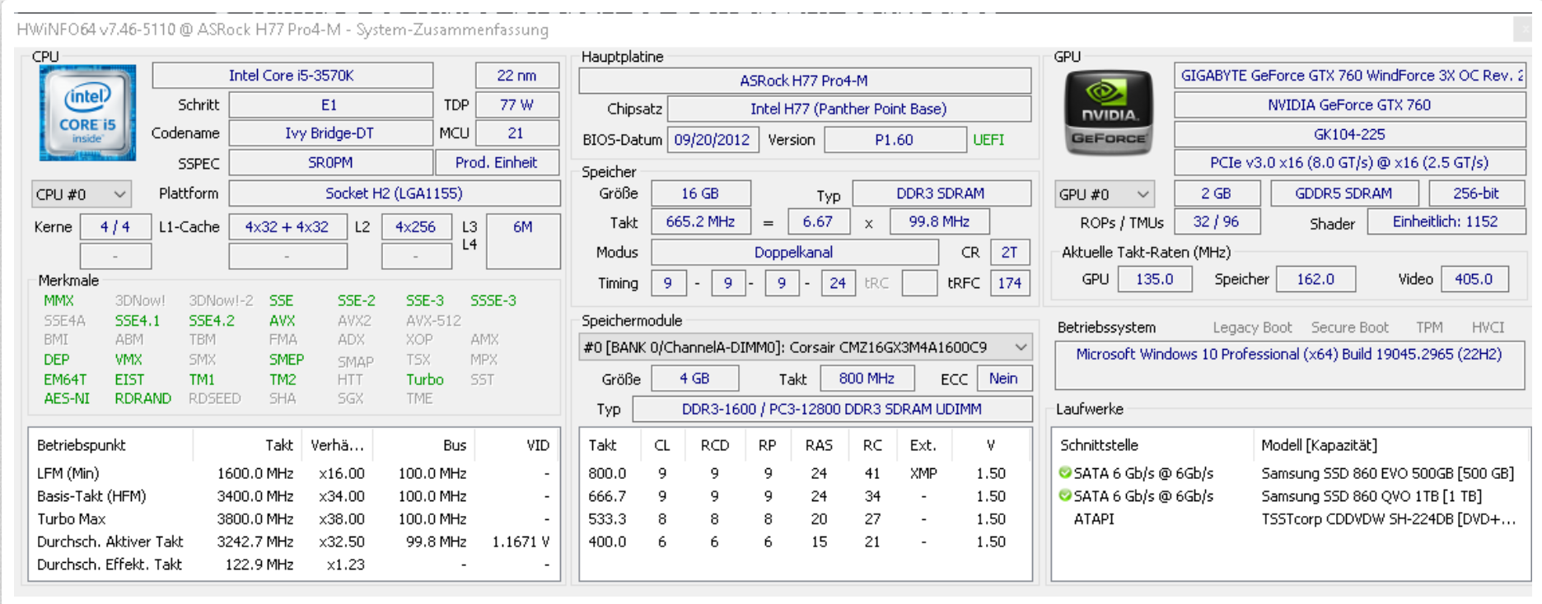
Task: Click the Speicher clock 162.0 value
Action: 1315,279
